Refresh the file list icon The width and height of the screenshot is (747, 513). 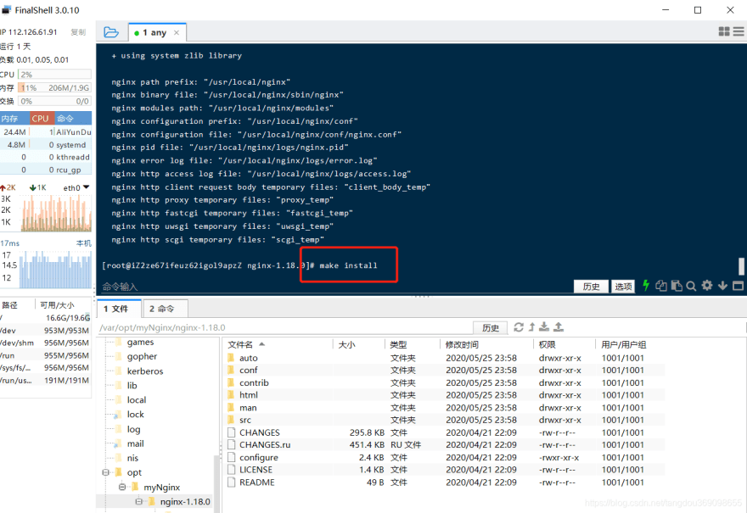pyautogui.click(x=519, y=327)
